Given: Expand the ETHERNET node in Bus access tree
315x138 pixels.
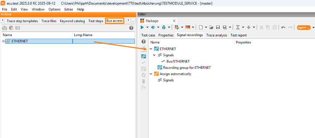Looking at the screenshot, I should click(x=3, y=41).
